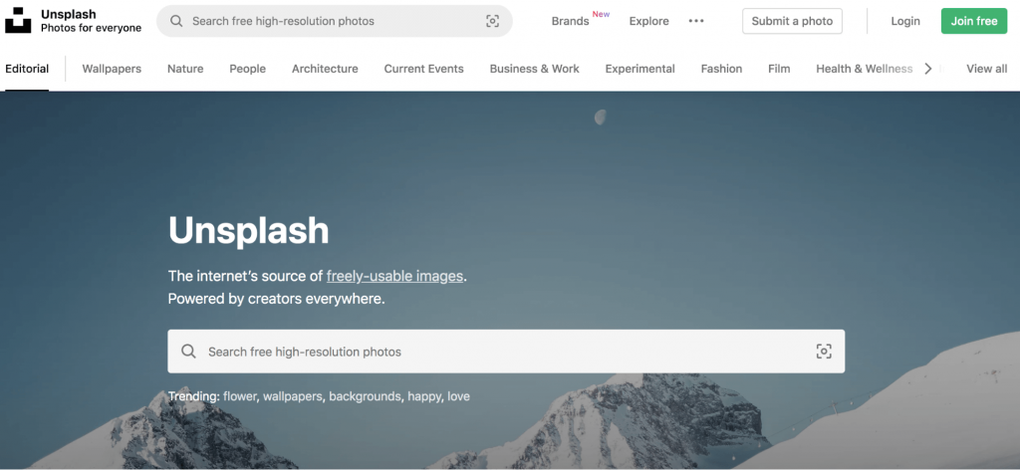The image size is (1020, 470).
Task: Select the Experimental category tab
Action: click(x=639, y=69)
